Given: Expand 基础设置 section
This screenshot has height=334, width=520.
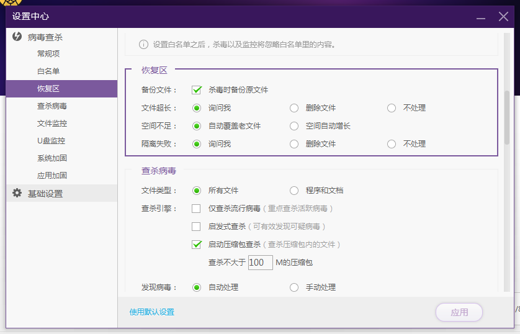Looking at the screenshot, I should click(x=45, y=194).
